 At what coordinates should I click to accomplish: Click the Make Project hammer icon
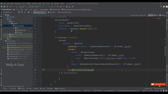(x=16, y=7)
